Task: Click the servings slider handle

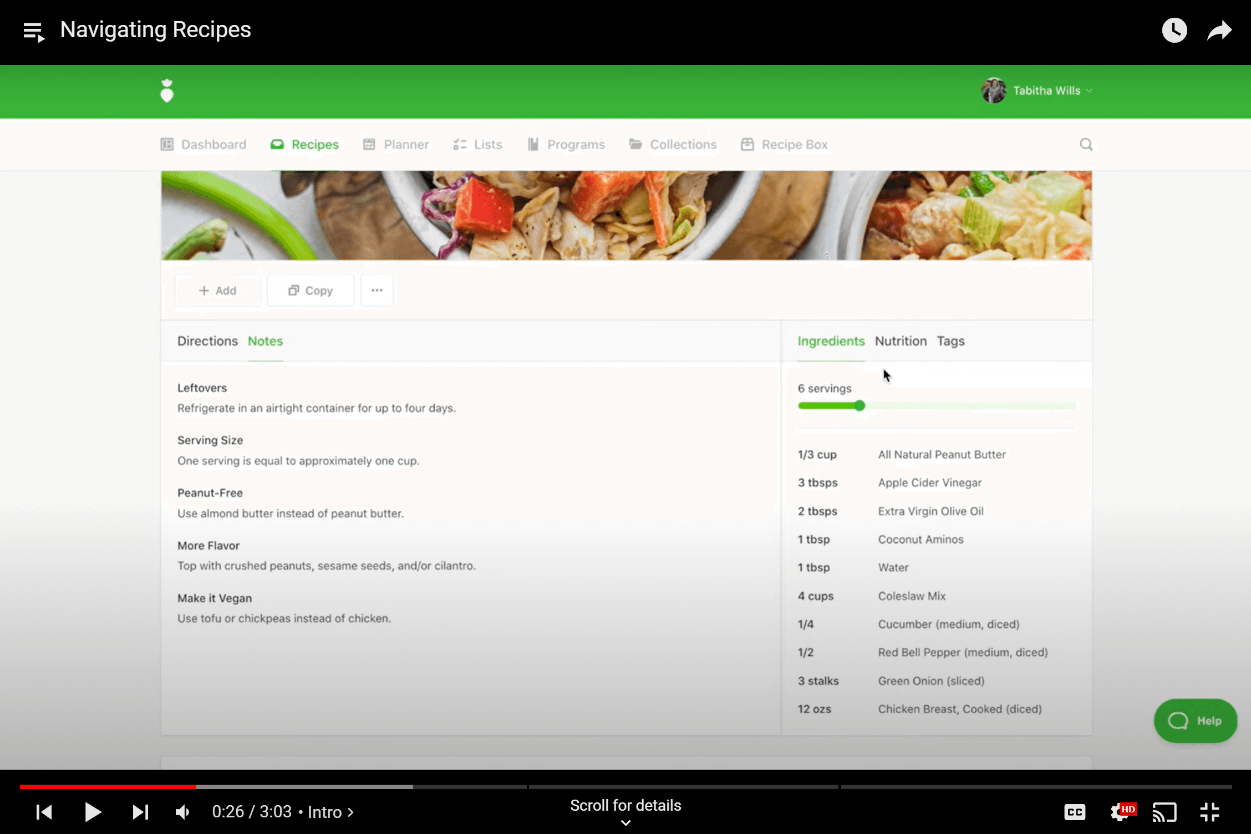Action: [860, 406]
